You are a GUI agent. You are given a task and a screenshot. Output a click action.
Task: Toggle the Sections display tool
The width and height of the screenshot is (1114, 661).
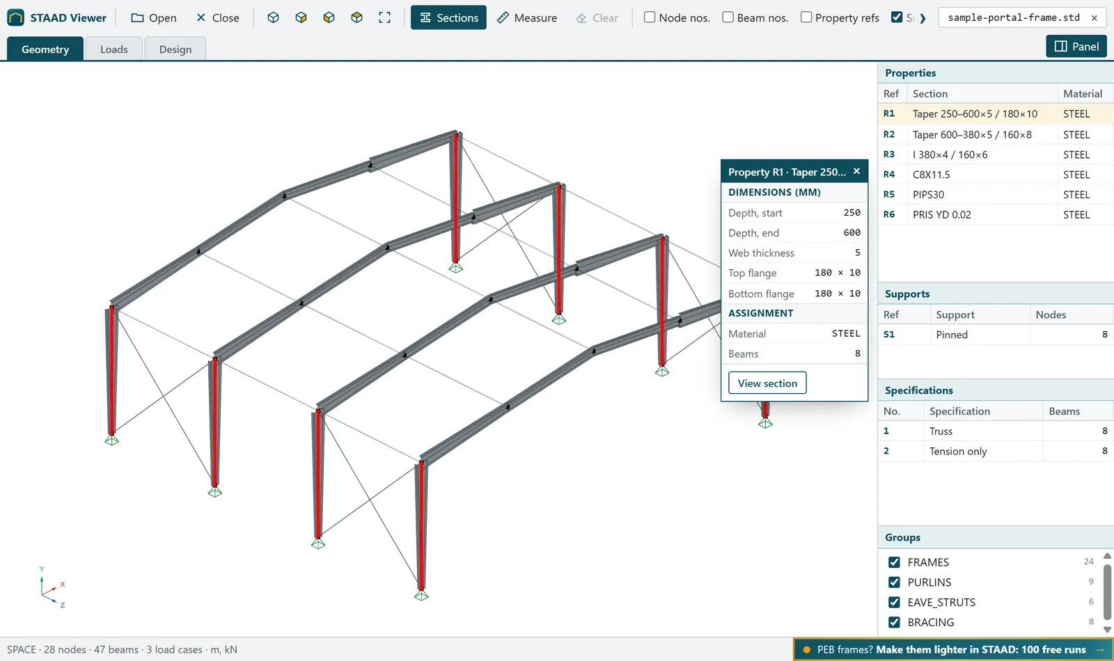(x=448, y=17)
